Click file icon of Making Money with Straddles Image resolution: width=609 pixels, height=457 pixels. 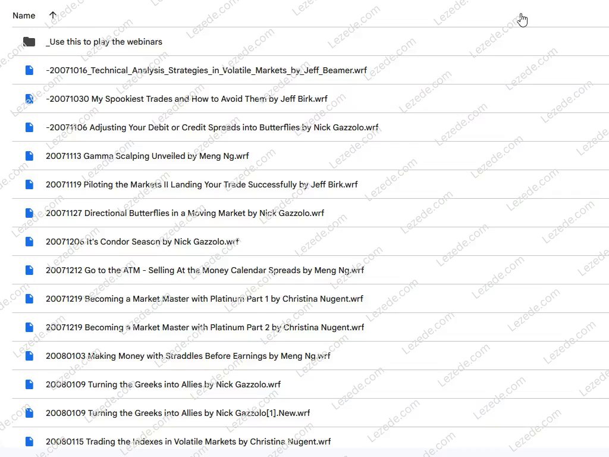click(29, 356)
